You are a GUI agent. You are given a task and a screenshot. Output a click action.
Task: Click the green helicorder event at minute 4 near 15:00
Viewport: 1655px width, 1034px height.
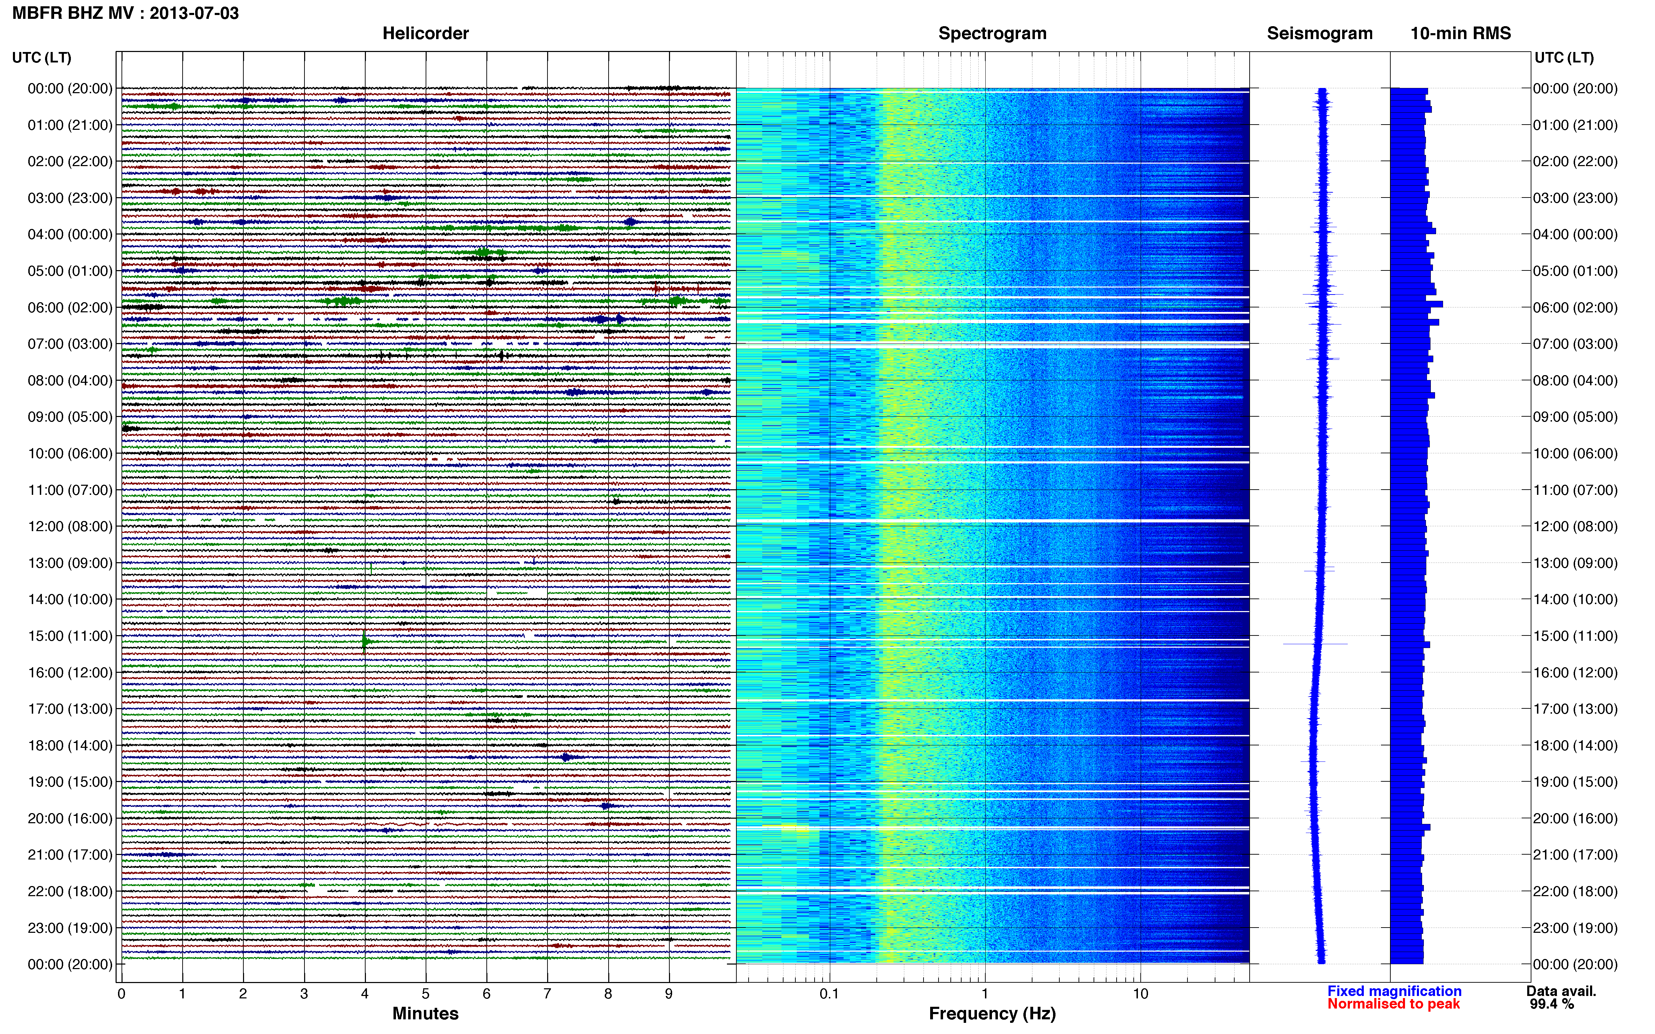tap(365, 641)
